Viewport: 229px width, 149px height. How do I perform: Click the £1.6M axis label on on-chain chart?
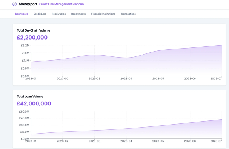[25, 53]
